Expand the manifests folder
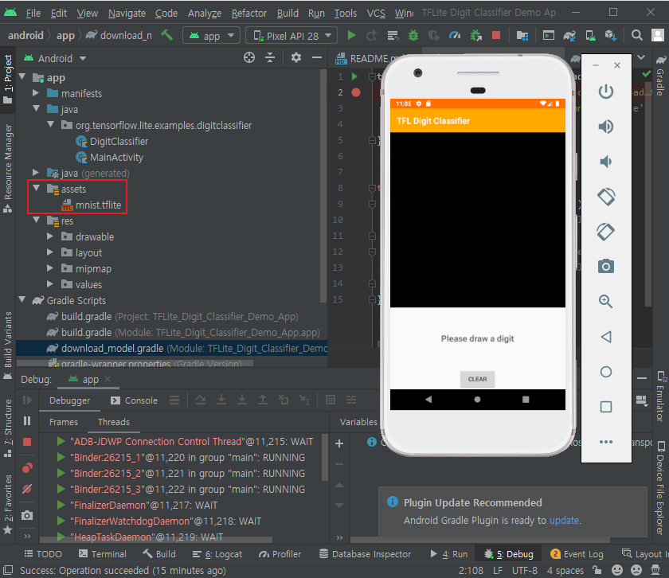Screen dimensions: 669x578 [37, 93]
